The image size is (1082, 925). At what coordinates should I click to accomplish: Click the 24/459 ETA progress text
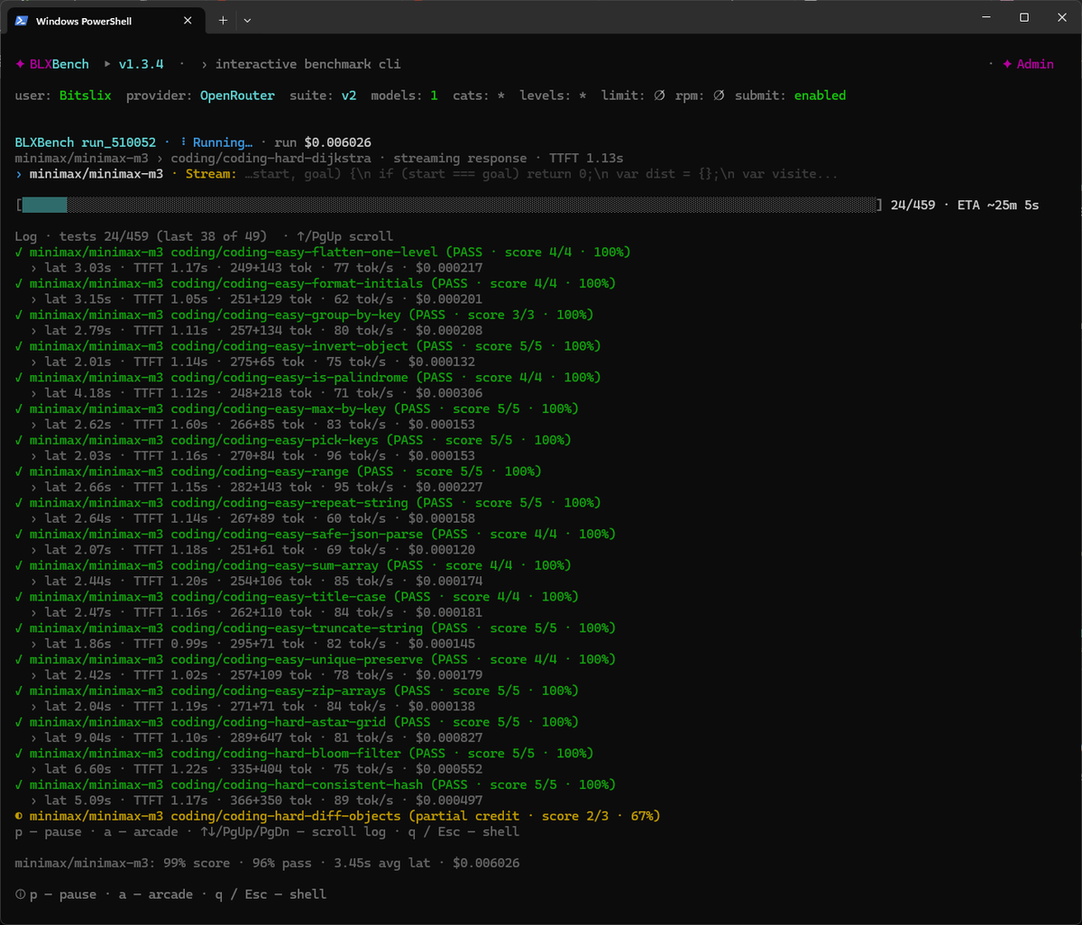pyautogui.click(x=965, y=206)
